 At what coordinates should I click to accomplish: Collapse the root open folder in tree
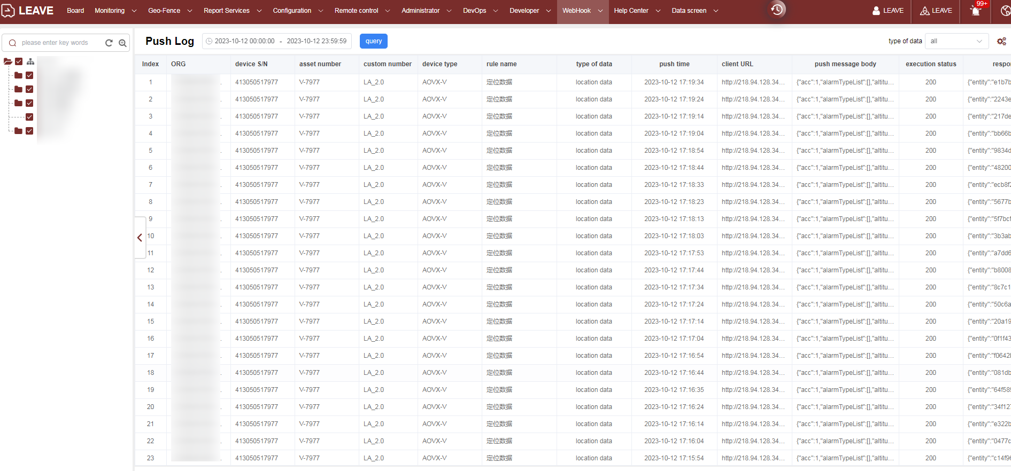[7, 61]
